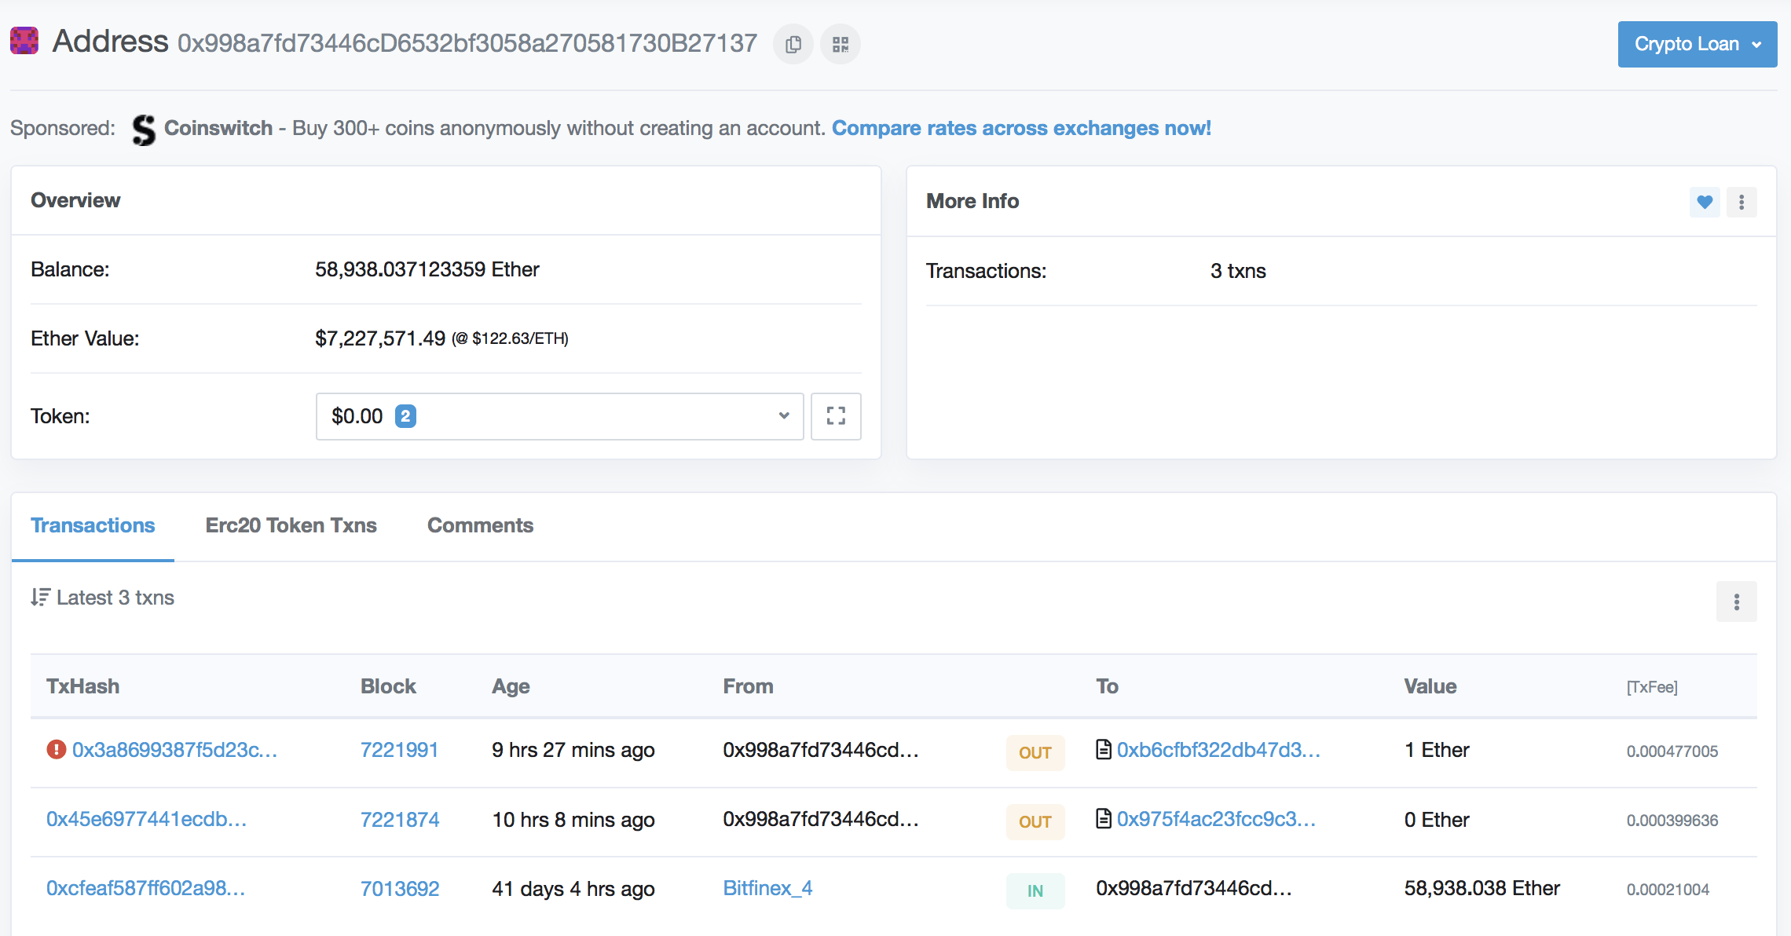Expand token holdings fullscreen view icon

[836, 416]
